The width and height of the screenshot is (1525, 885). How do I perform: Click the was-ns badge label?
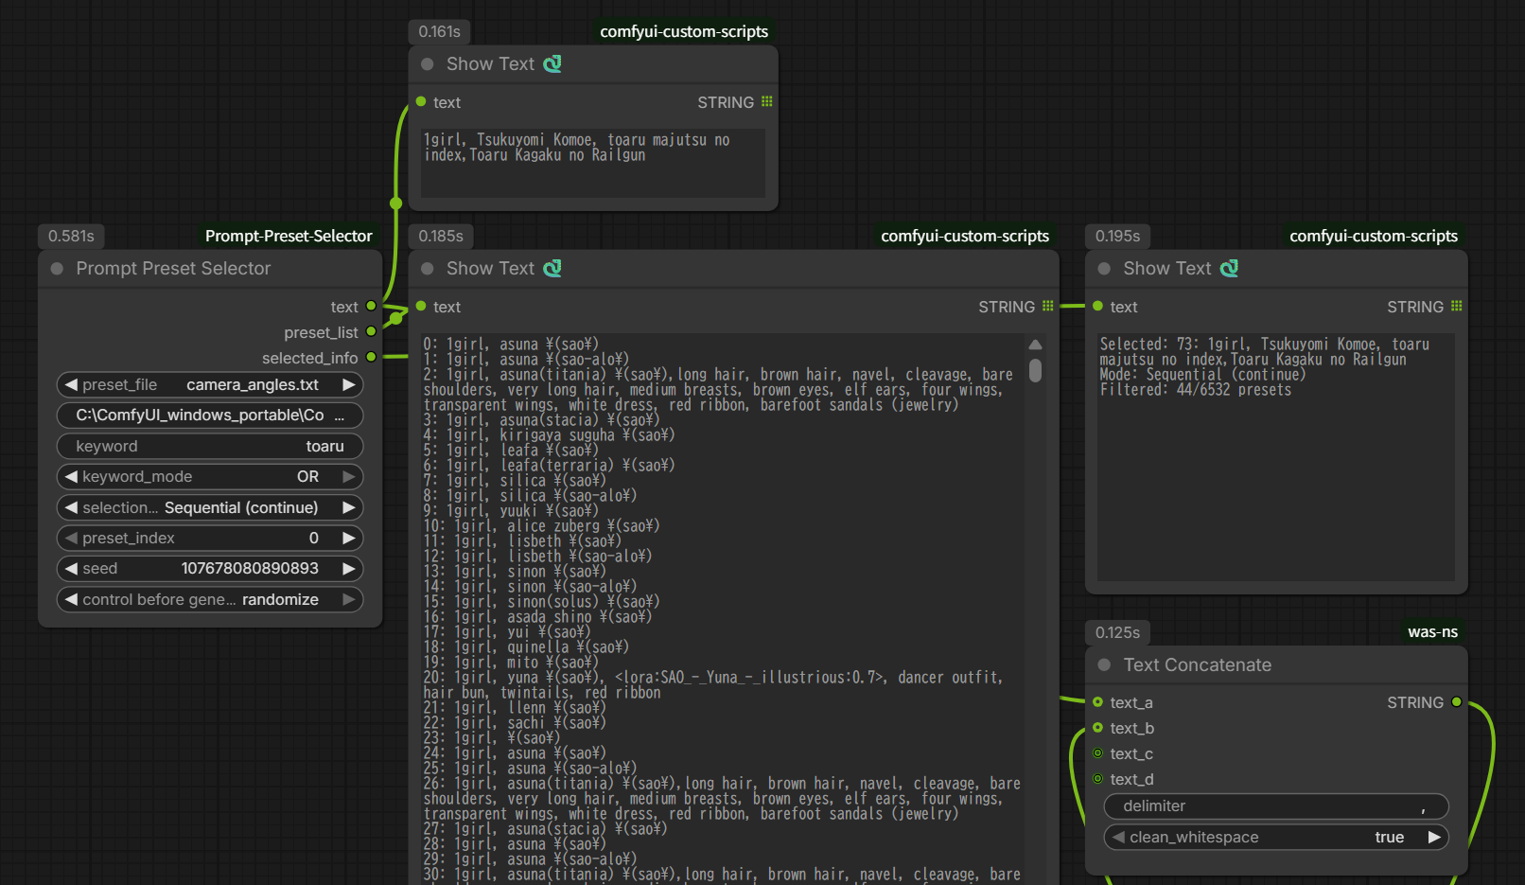(1432, 632)
